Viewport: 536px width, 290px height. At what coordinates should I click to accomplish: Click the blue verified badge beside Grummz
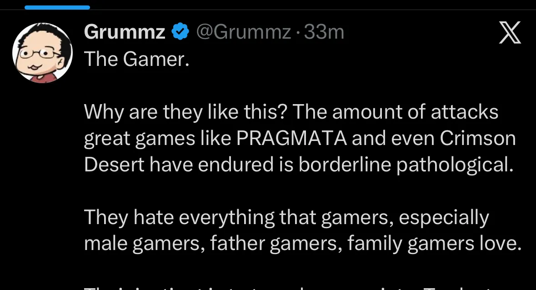tap(180, 32)
